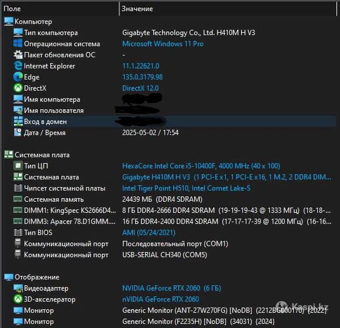The image size is (340, 328).
Task: Click the gear icon beside Пакет обновления ОС
Action: tap(18, 54)
